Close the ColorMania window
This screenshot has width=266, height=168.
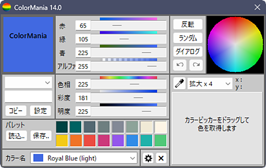pyautogui.click(x=257, y=7)
